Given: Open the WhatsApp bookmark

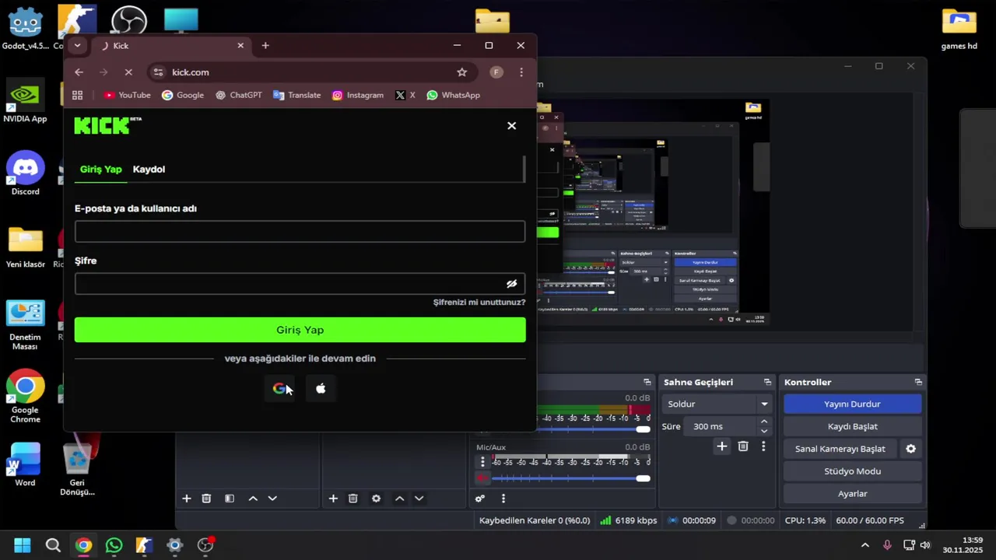Looking at the screenshot, I should [454, 95].
